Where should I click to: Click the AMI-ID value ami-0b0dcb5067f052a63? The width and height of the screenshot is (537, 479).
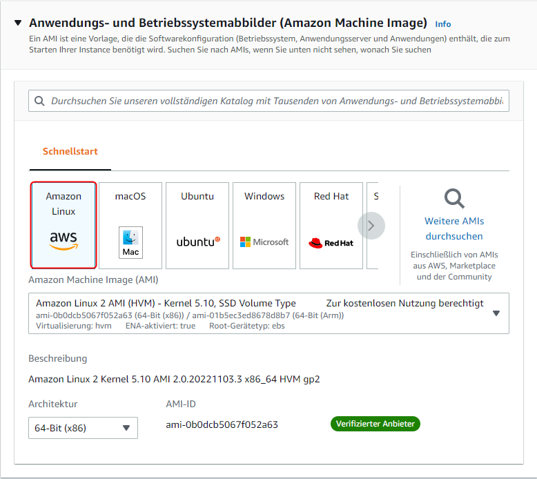click(x=222, y=424)
